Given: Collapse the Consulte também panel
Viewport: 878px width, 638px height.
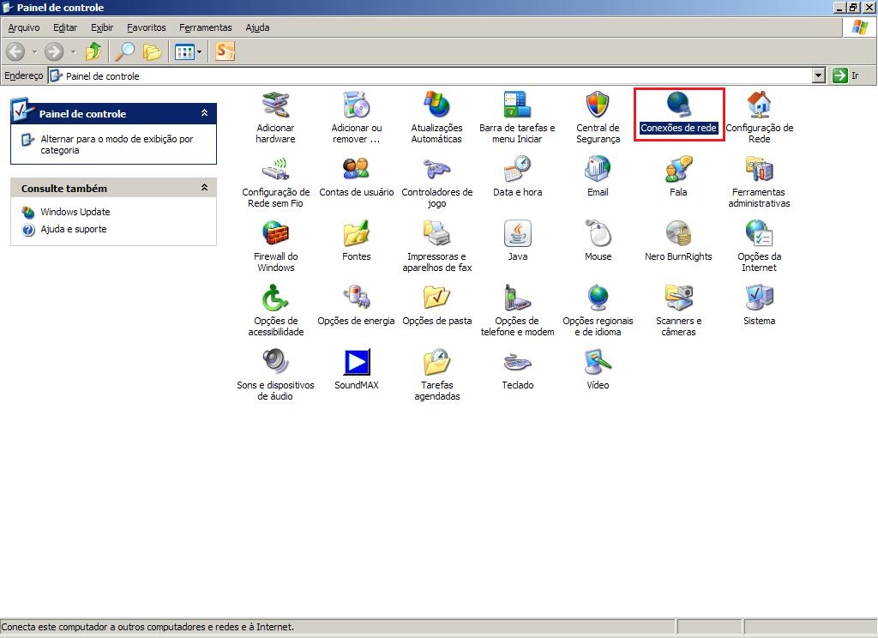Looking at the screenshot, I should point(204,188).
